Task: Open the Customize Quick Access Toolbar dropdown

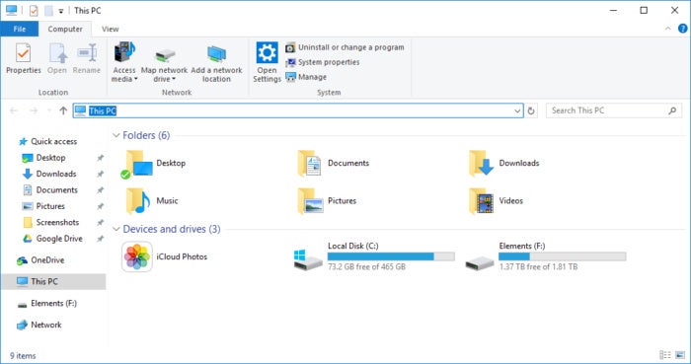Action: [x=61, y=11]
